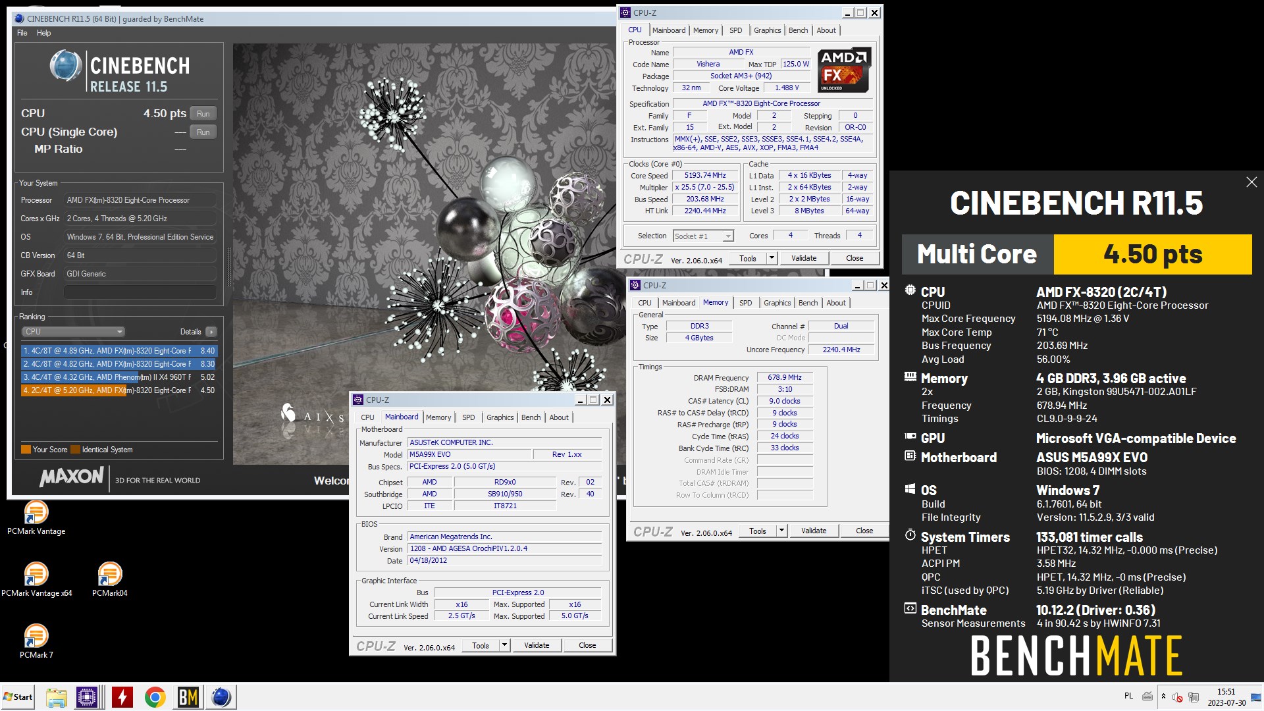The width and height of the screenshot is (1264, 711).
Task: Select ranking entry 4C/8T @ 4.89 GHz
Action: click(x=119, y=351)
